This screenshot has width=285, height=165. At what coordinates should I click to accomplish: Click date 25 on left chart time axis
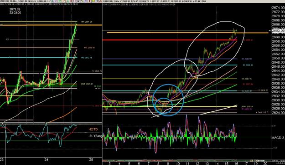click(91, 160)
